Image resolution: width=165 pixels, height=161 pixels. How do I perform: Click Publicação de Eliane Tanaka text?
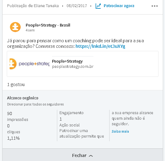33,6
